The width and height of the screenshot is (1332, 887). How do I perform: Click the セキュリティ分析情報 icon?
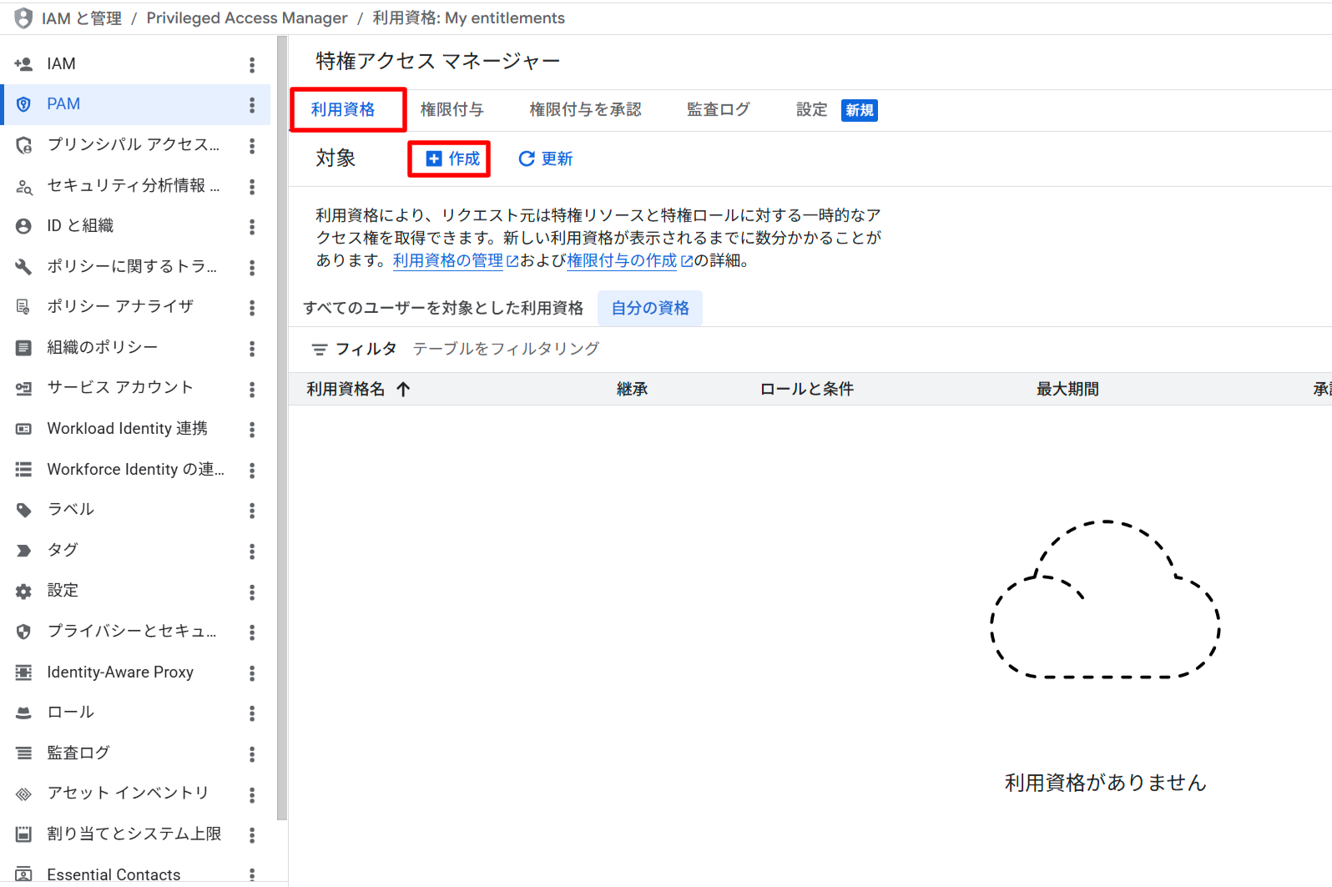click(23, 186)
